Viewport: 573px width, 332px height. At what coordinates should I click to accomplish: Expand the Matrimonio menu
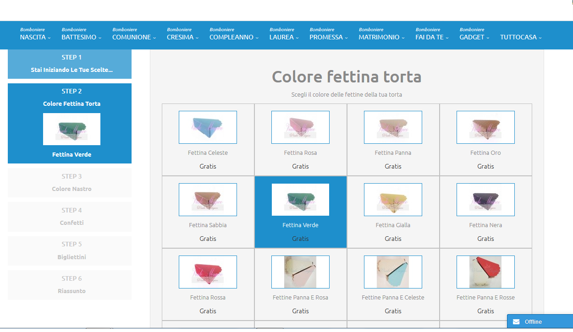click(x=382, y=34)
